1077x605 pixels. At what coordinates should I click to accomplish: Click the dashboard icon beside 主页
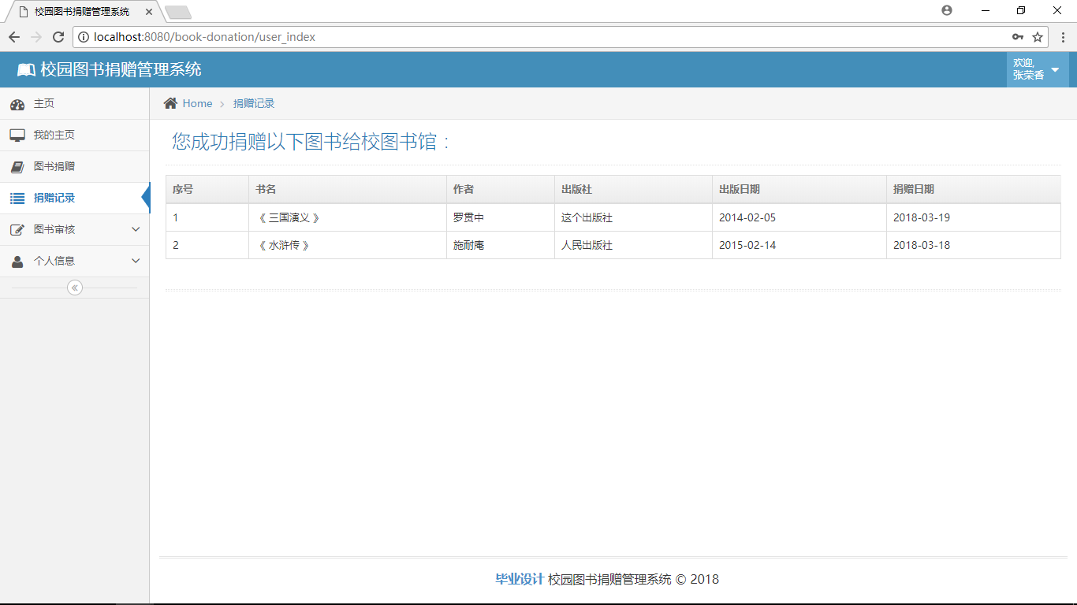[x=17, y=104]
